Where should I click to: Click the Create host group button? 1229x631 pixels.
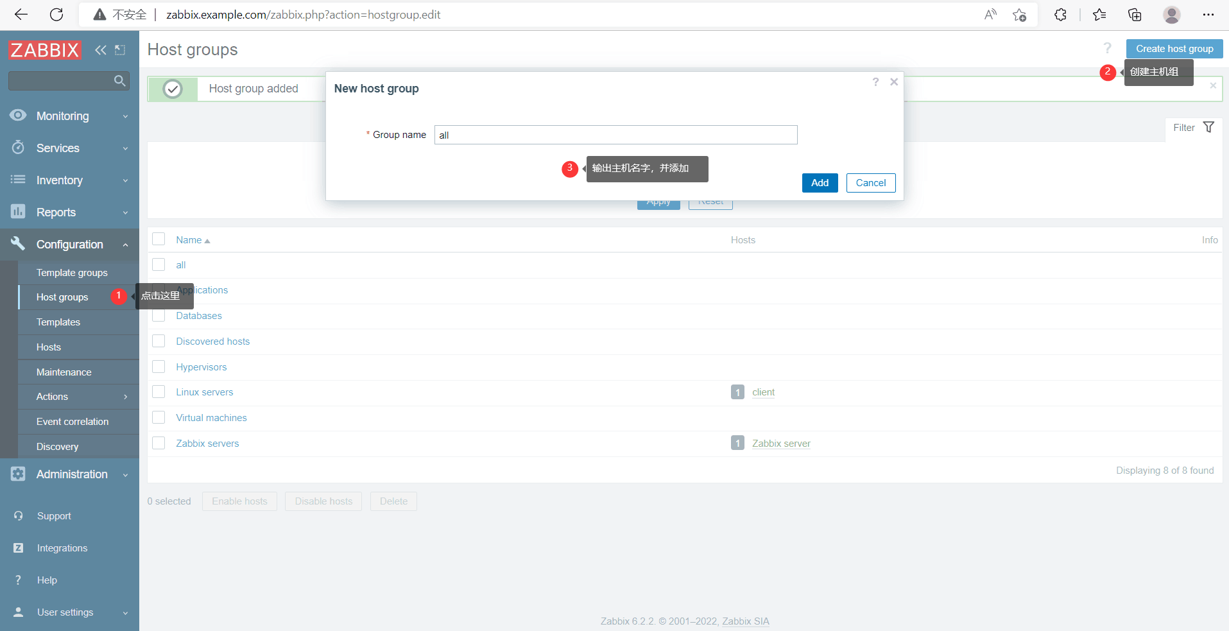1174,49
